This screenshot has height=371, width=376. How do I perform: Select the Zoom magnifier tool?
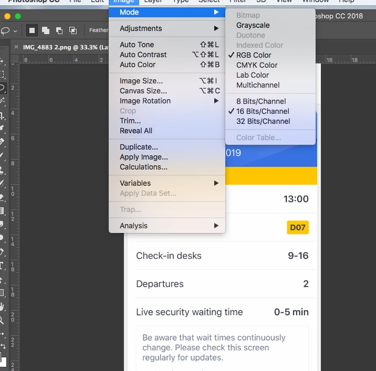point(2,321)
